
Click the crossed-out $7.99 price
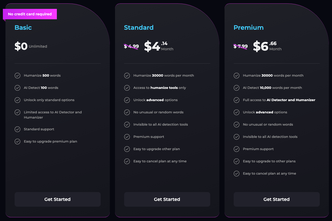(x=240, y=46)
